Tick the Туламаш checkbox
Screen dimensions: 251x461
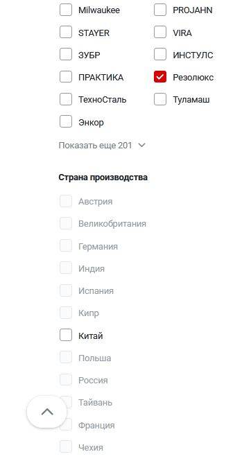tap(160, 99)
